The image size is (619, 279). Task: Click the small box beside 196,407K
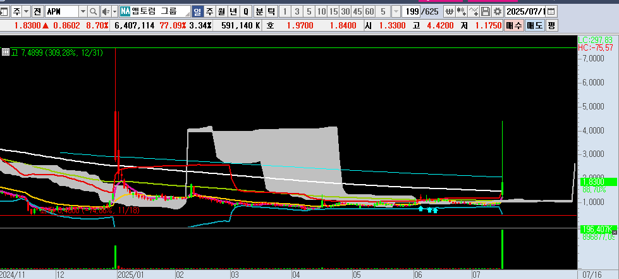[x=614, y=233]
